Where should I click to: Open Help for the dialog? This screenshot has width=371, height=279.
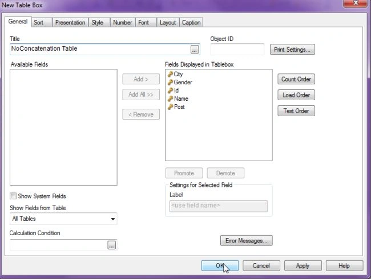tap(344, 266)
